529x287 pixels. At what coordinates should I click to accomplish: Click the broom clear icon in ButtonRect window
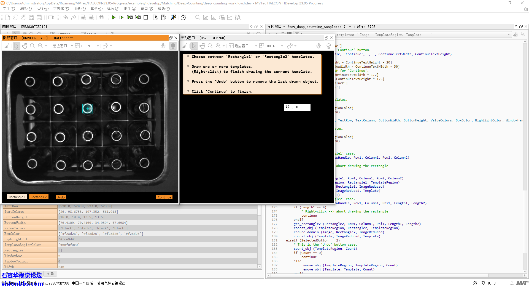tap(7, 46)
